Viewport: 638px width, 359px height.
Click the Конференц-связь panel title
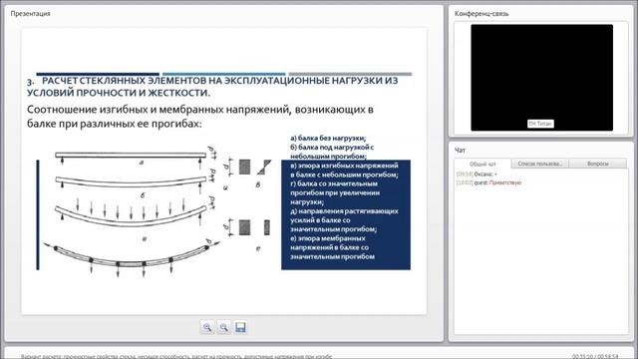[x=481, y=13]
